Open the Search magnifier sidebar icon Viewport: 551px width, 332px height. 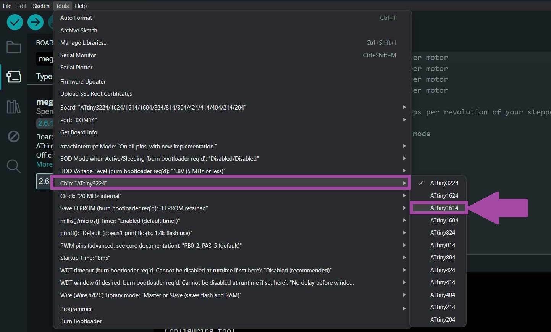(x=14, y=166)
